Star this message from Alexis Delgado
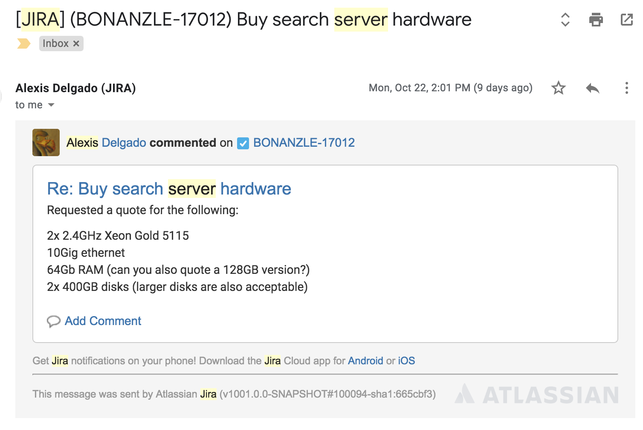This screenshot has height=430, width=643. [558, 88]
